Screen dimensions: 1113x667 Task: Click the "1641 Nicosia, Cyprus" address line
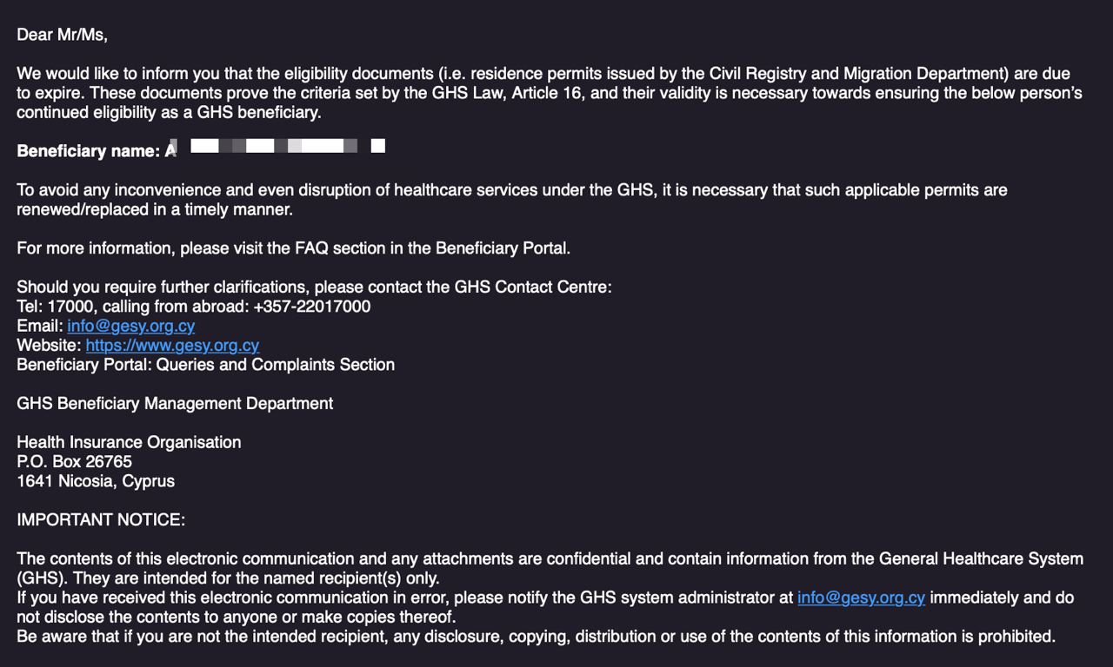point(96,481)
